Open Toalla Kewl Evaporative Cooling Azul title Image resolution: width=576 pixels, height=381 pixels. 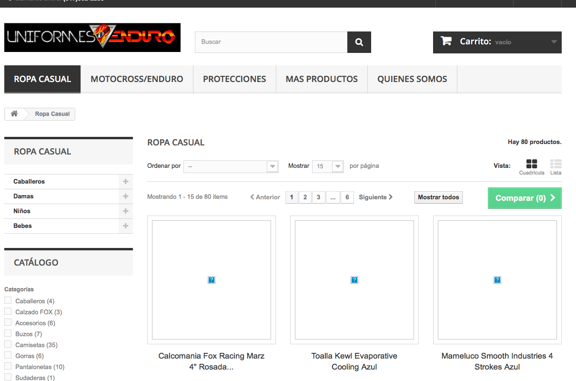pos(354,361)
